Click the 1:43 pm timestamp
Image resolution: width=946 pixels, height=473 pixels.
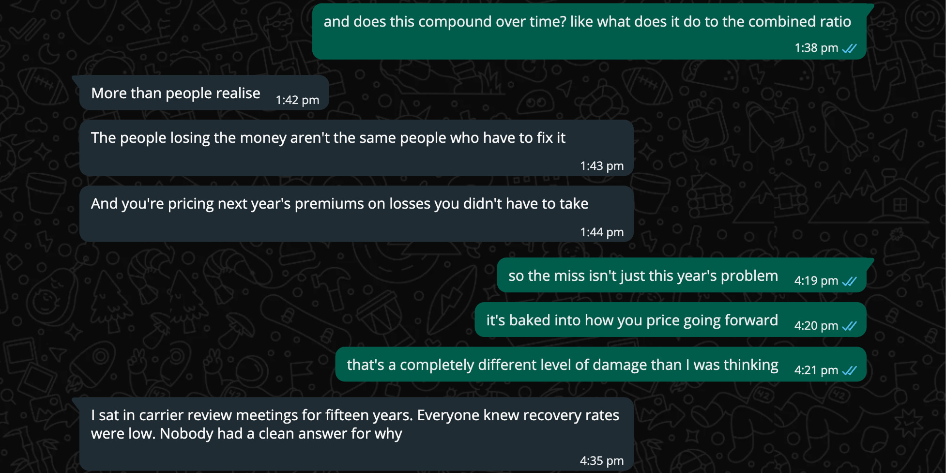click(x=602, y=166)
